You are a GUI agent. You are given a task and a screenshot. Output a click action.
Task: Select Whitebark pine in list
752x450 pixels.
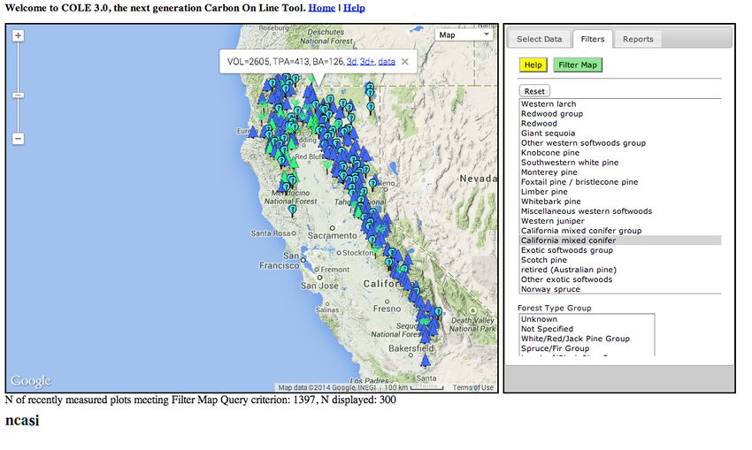[x=620, y=202]
